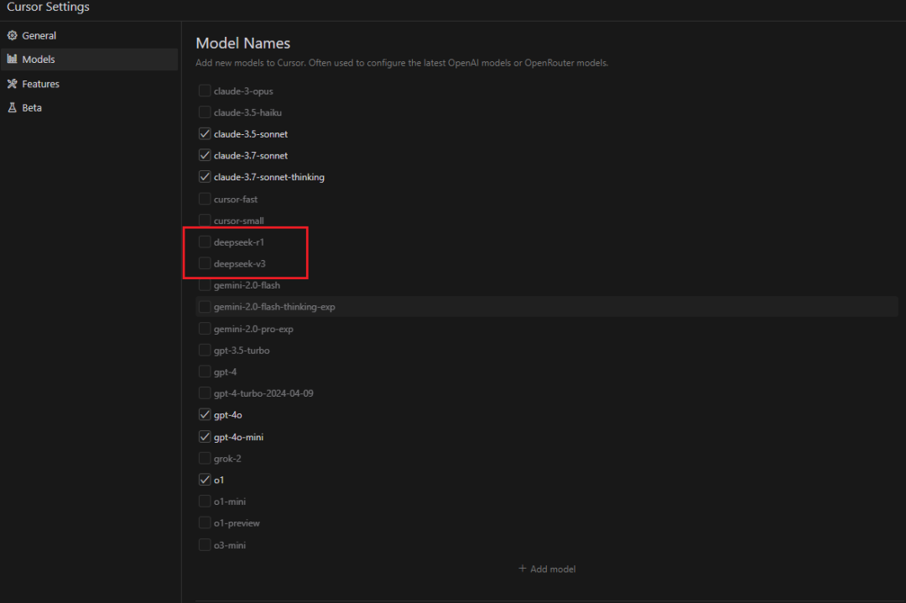Tick the gpt-4-turbo-2024-04-09 checkbox

point(205,393)
